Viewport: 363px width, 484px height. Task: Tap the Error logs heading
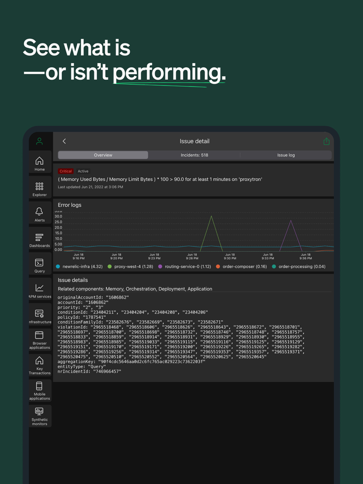tap(69, 205)
